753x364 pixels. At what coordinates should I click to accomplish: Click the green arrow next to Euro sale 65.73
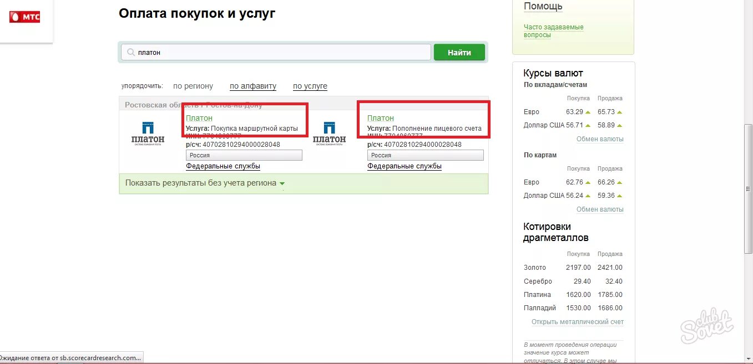[x=619, y=112]
